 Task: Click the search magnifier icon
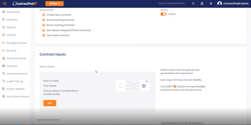click(193, 3)
